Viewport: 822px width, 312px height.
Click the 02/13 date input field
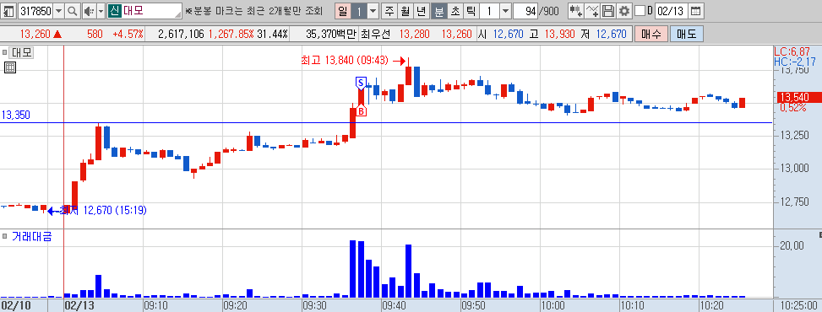click(x=671, y=10)
